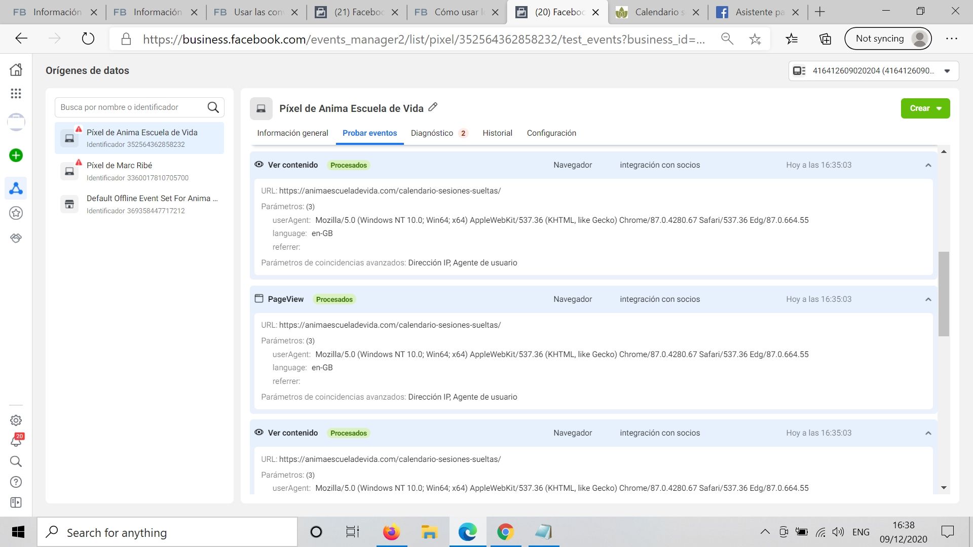The height and width of the screenshot is (547, 973).
Task: Open the all-tools grid menu icon
Action: (16, 93)
